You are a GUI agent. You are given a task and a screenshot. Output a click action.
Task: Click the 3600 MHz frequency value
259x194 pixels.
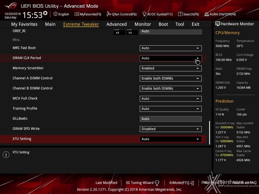[222, 46]
